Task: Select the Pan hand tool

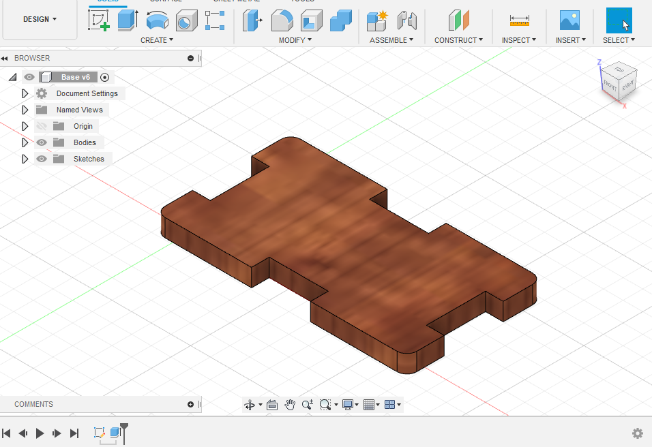Action: coord(290,405)
